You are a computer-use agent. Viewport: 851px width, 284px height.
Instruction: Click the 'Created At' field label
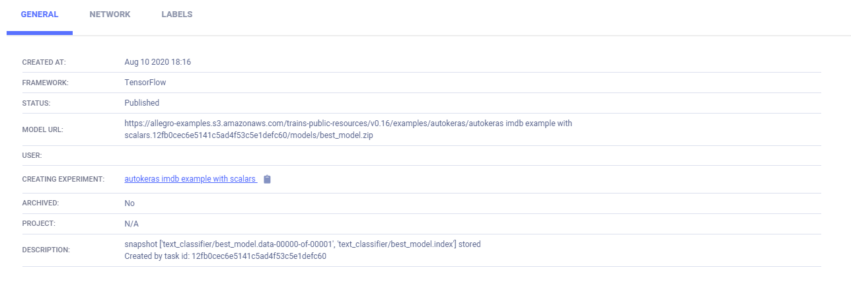pyautogui.click(x=44, y=63)
